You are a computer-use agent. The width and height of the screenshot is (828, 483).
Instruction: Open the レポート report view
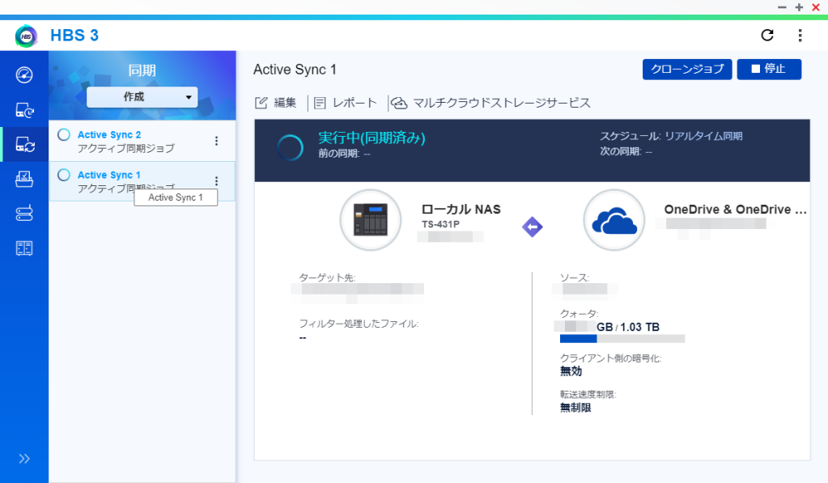(346, 103)
